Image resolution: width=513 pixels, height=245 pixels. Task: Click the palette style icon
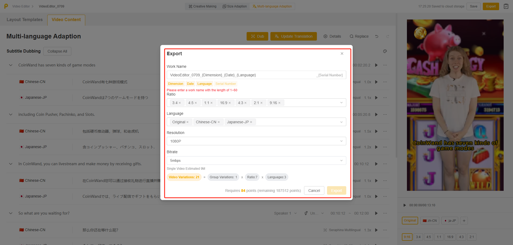[385, 51]
